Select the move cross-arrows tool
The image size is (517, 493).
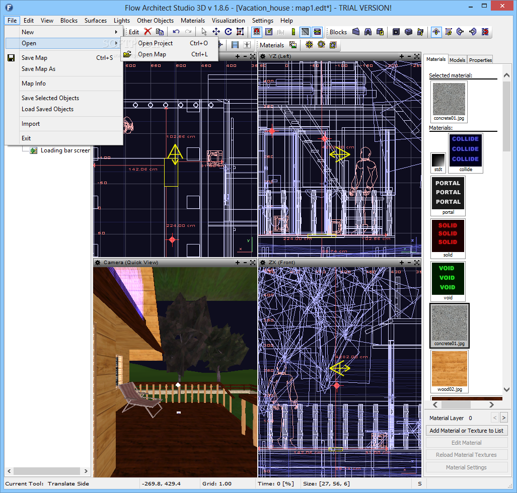coord(216,32)
